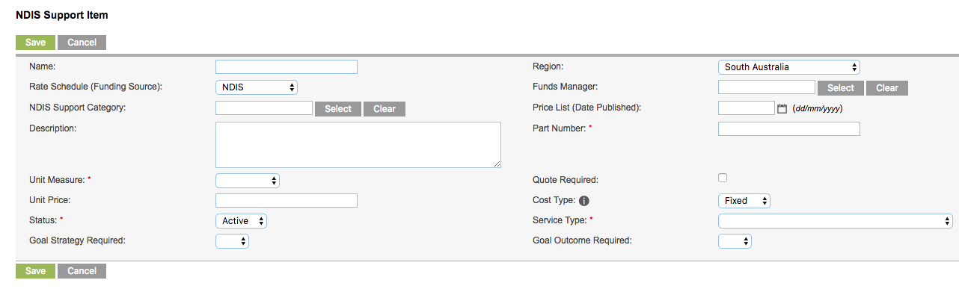Select an NDIS Support Category
Screen dimensions: 959x289
pyautogui.click(x=338, y=109)
